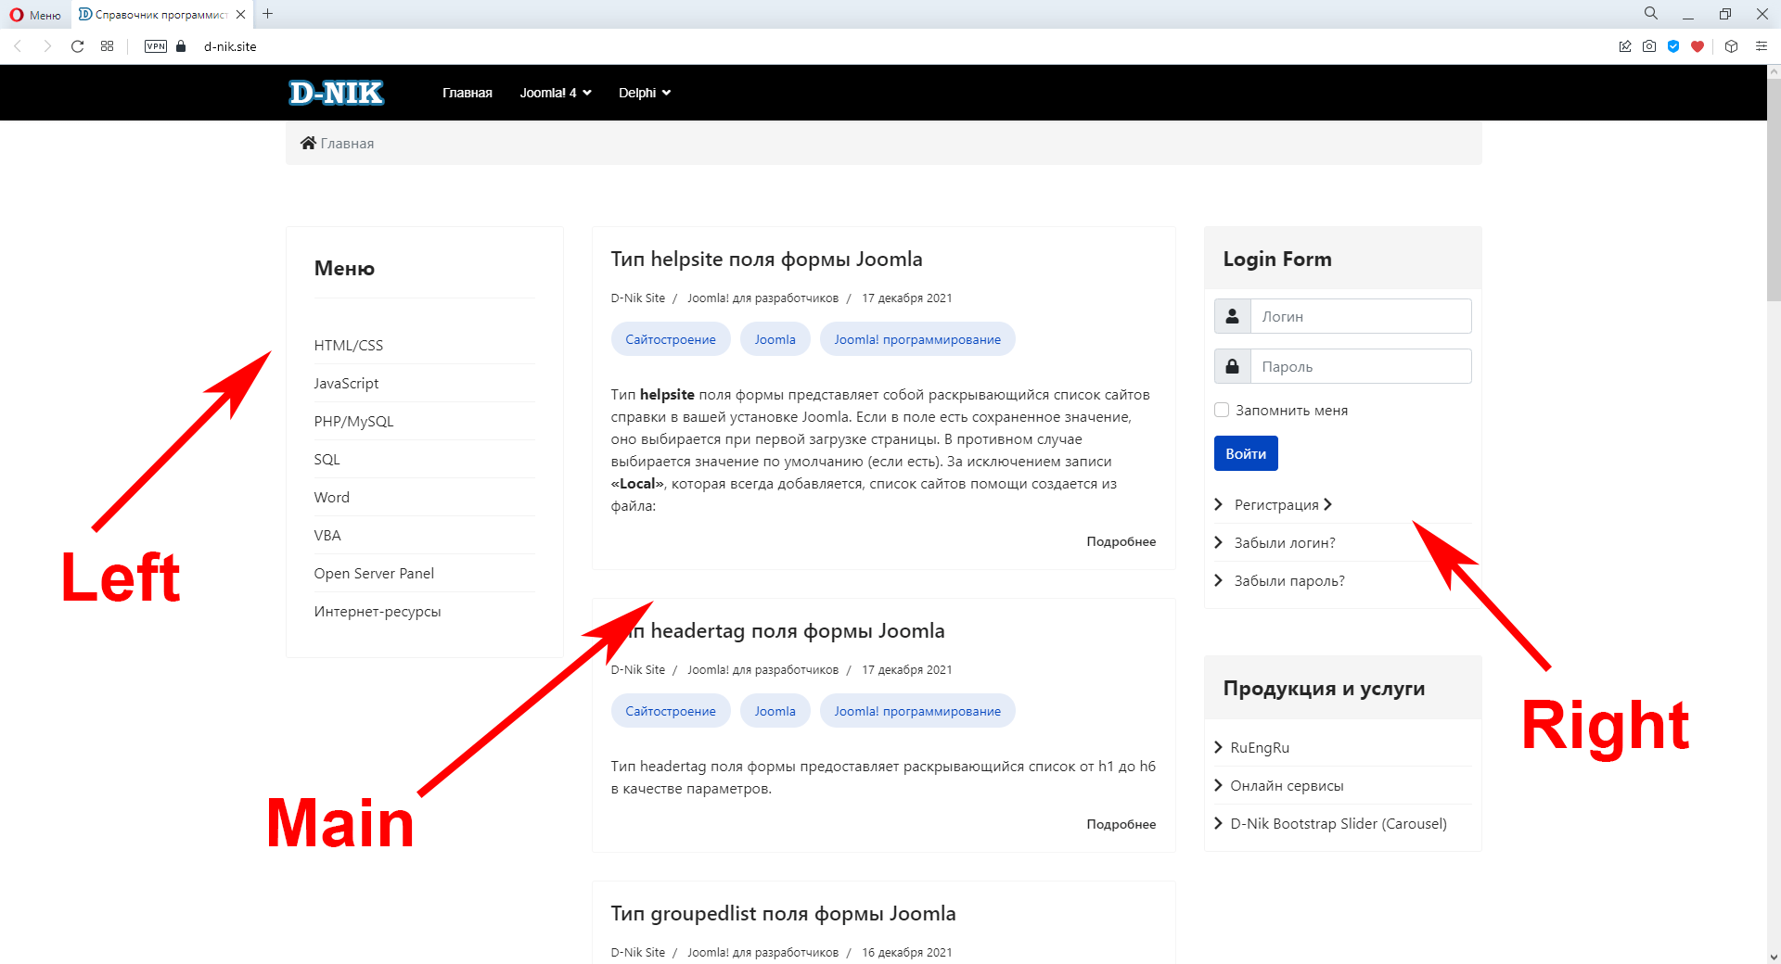Click the d-nik.site address bar
The width and height of the screenshot is (1781, 964).
[x=230, y=46]
